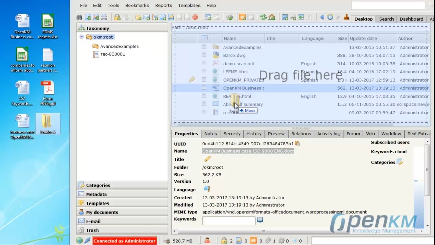Click the add Categories icon
This screenshot has height=245, width=435.
[400, 162]
